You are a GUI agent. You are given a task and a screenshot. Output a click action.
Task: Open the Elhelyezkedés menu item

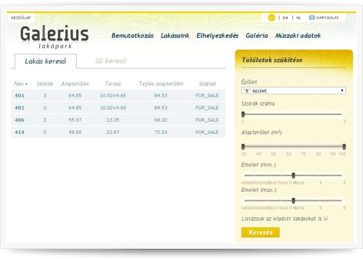tap(217, 36)
